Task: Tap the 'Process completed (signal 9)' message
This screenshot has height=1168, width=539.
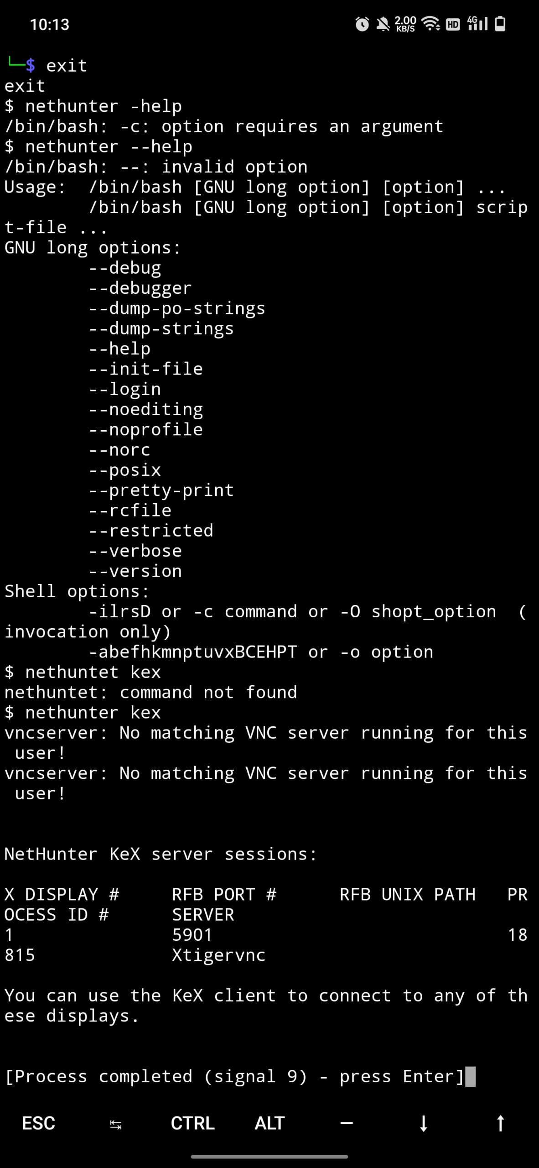Action: tap(156, 1077)
